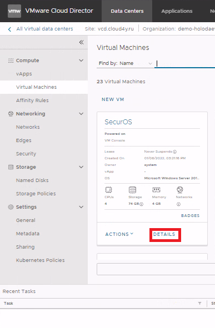Collapse the sidebar with double-chevron icon
The image size is (215, 328).
pos(81,42)
